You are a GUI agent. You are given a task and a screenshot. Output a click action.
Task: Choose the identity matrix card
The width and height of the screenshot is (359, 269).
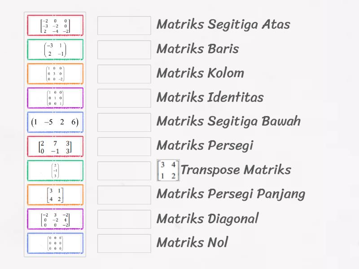(55, 98)
